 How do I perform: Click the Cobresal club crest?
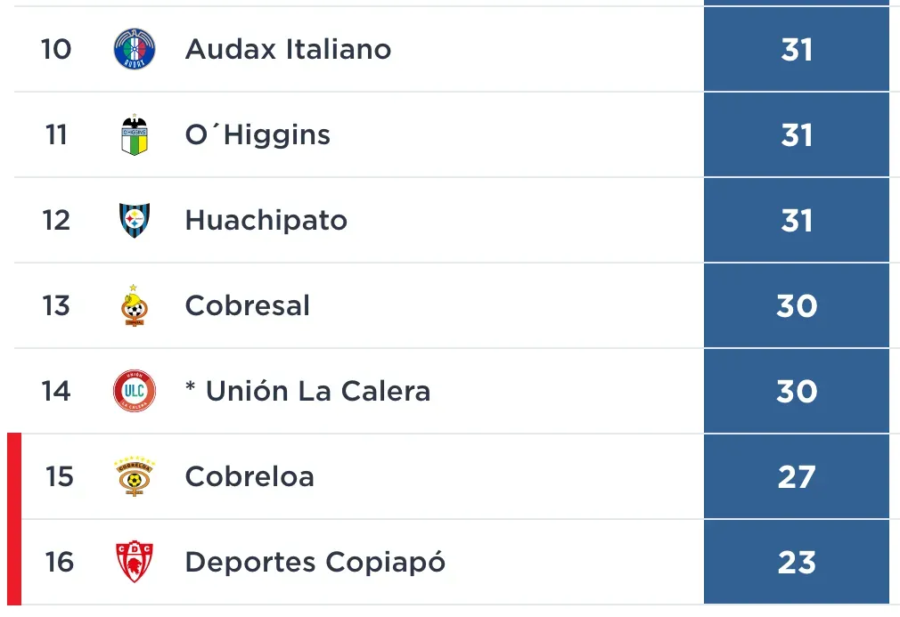pos(132,305)
